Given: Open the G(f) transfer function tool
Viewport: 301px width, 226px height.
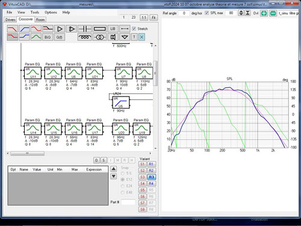Looking at the screenshot, I should (60, 37).
